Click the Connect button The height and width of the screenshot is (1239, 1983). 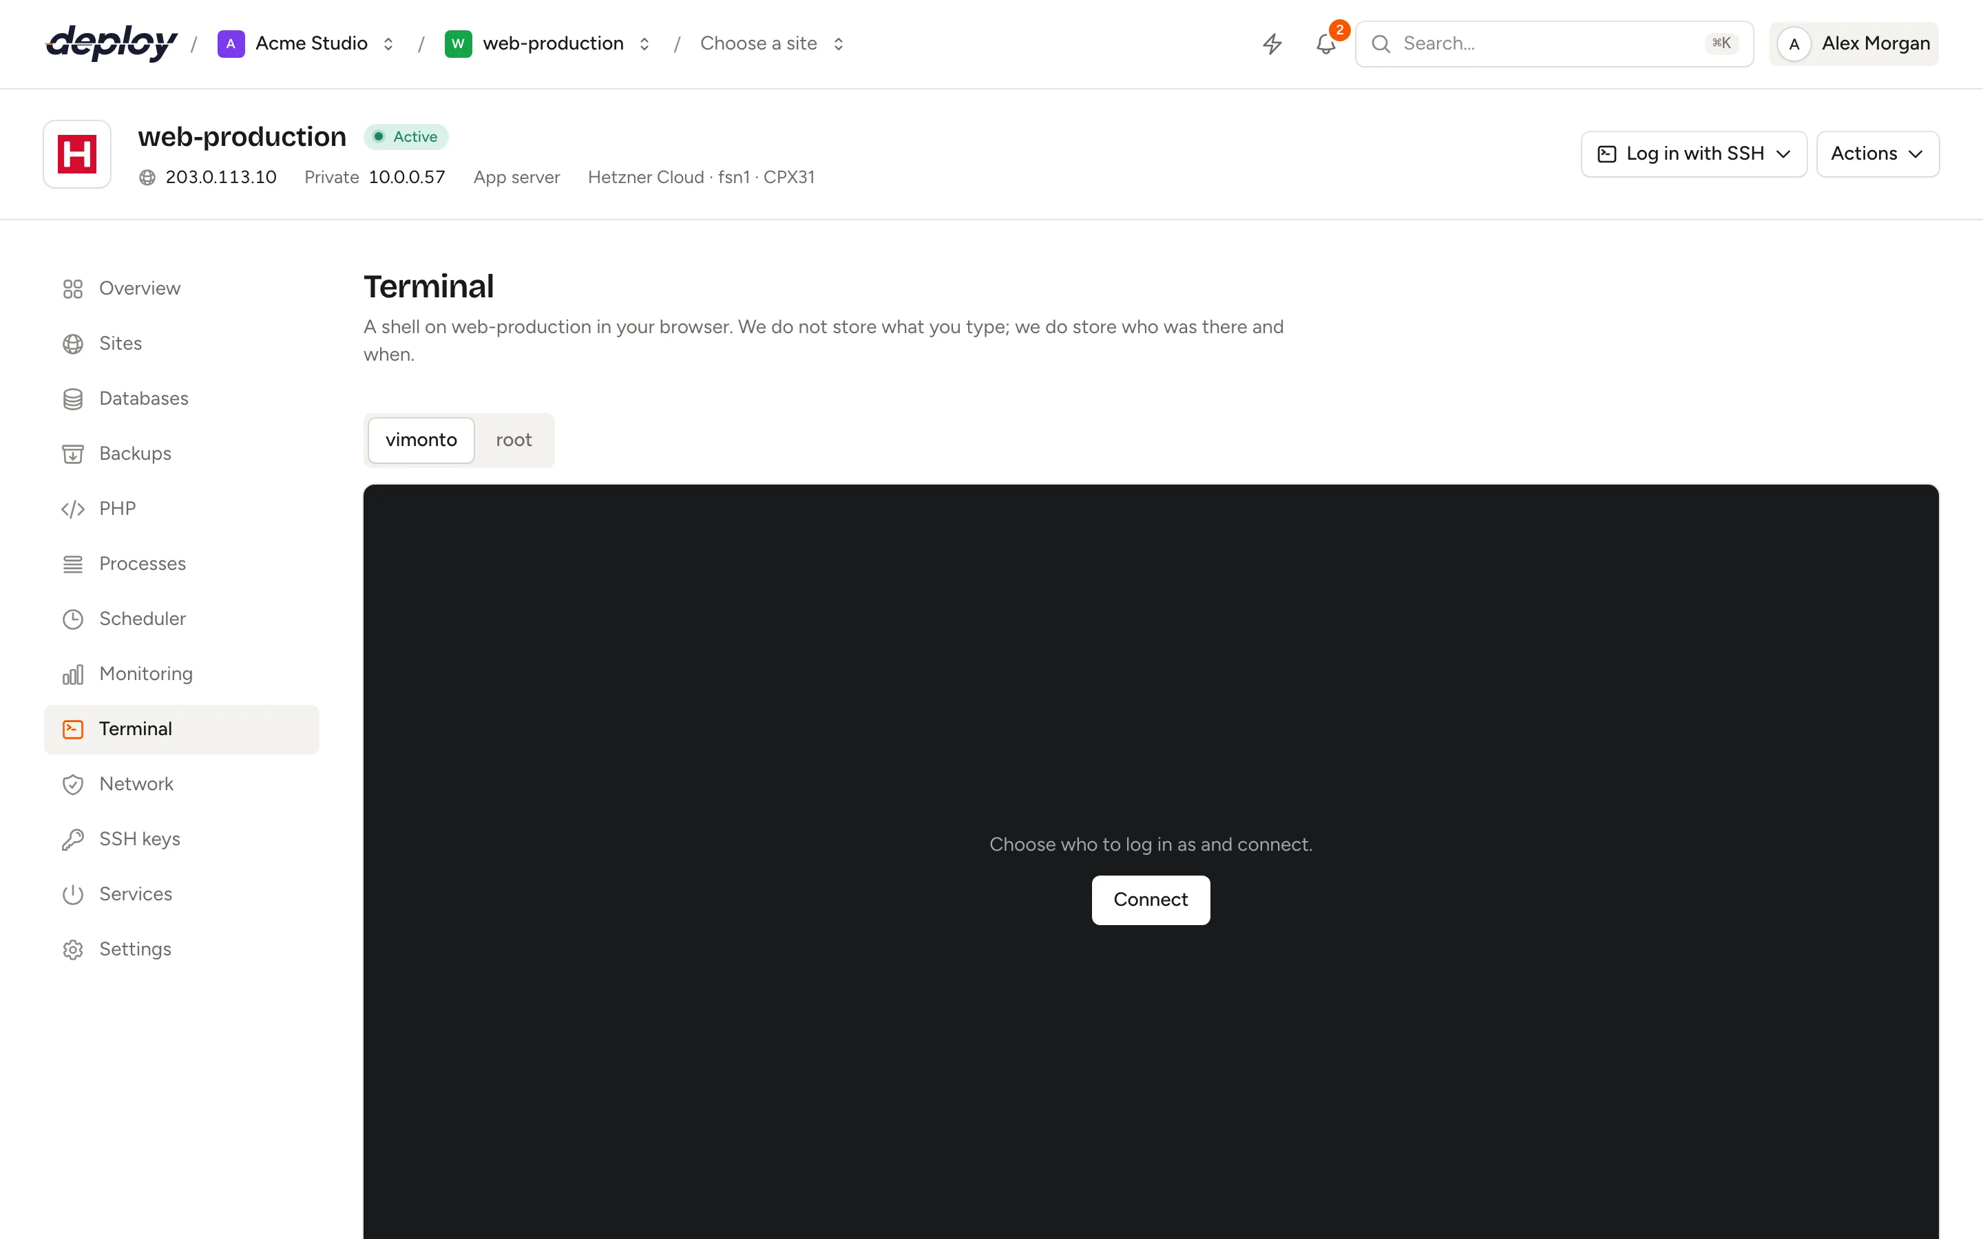1151,900
